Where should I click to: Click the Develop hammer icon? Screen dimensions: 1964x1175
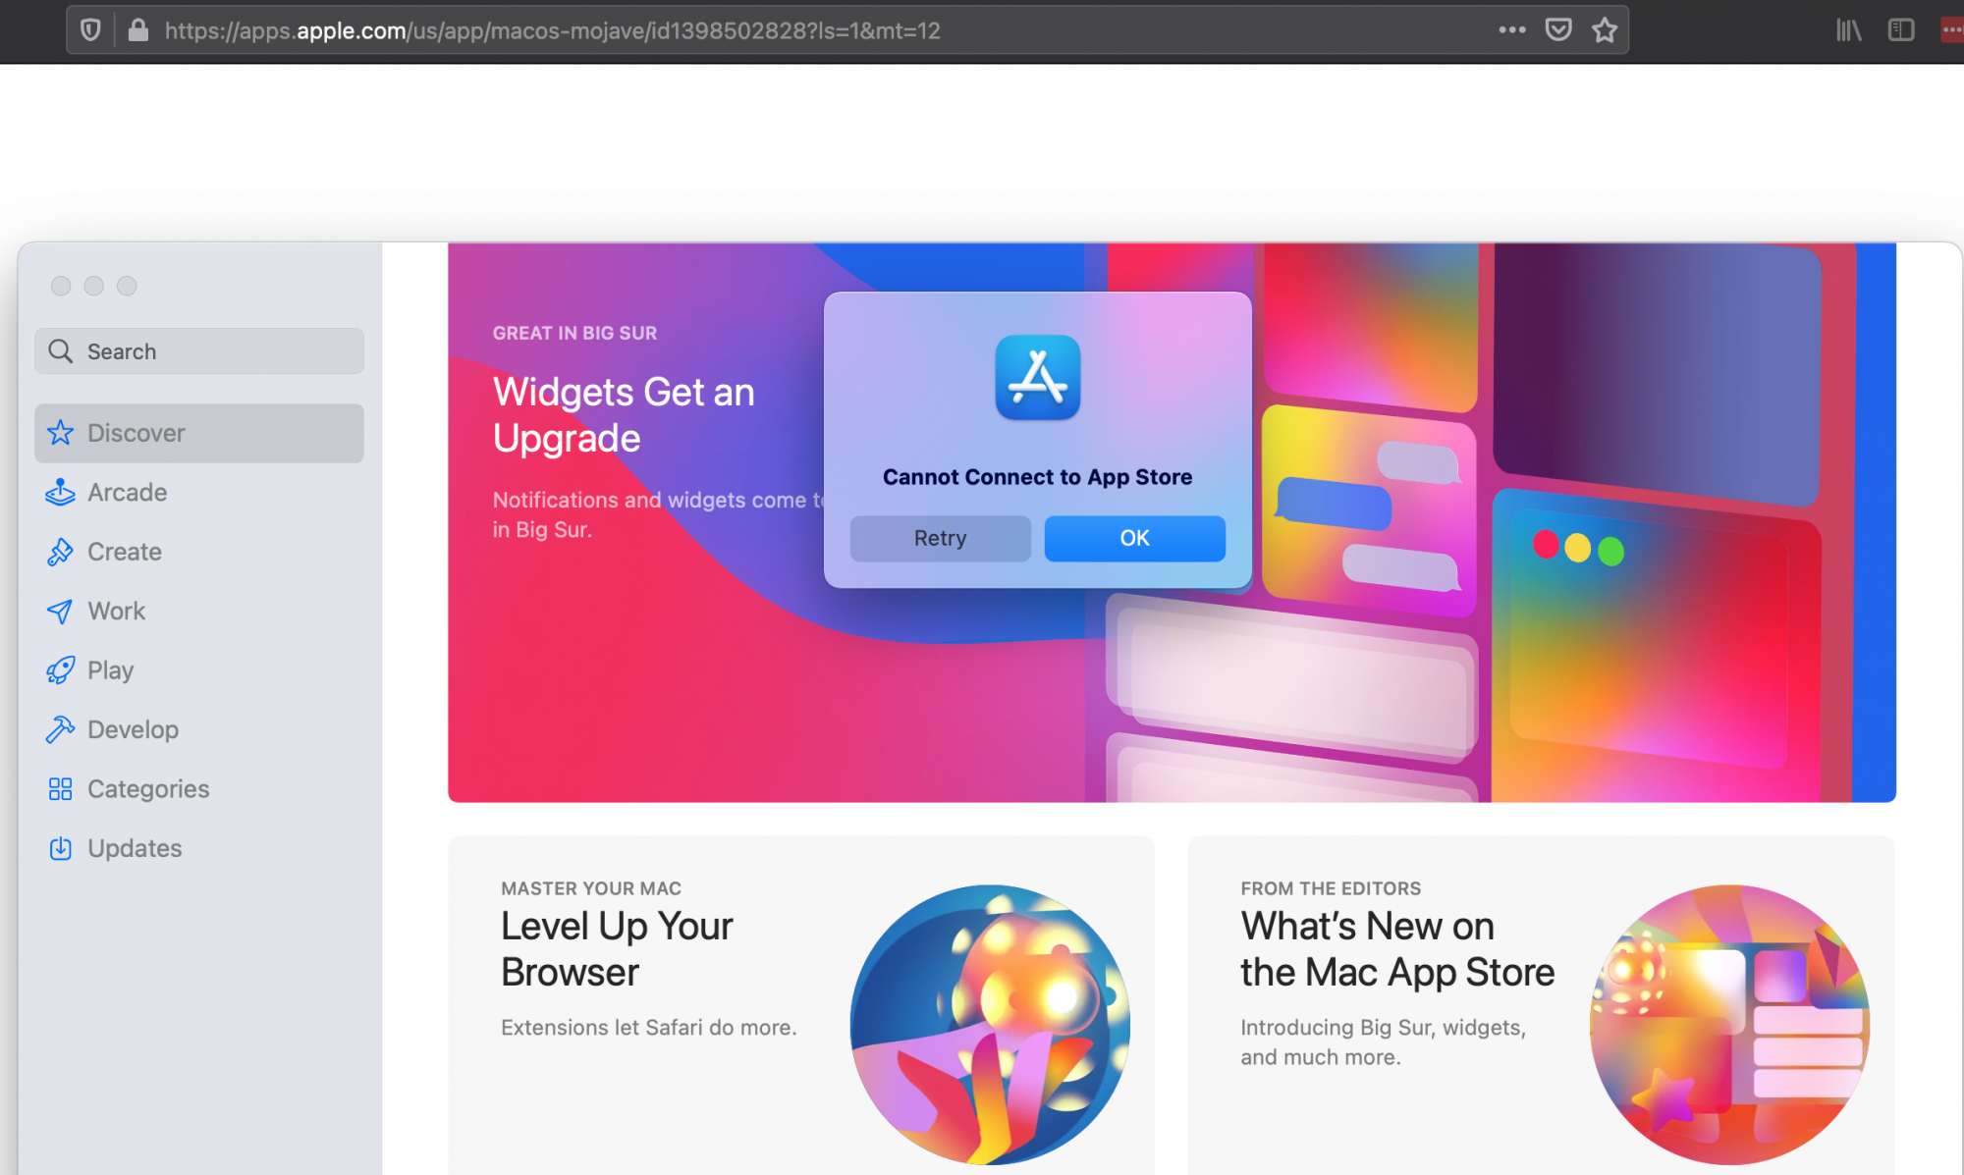tap(60, 729)
